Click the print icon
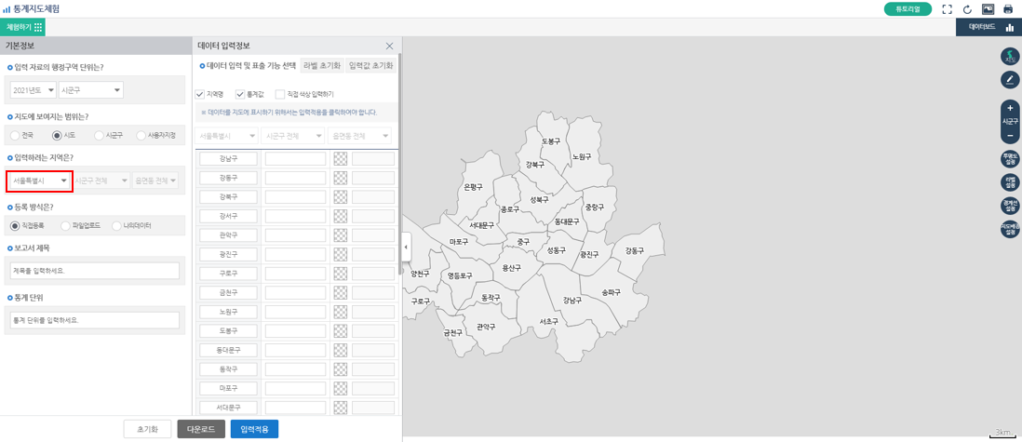The height and width of the screenshot is (442, 1022). [x=1008, y=9]
